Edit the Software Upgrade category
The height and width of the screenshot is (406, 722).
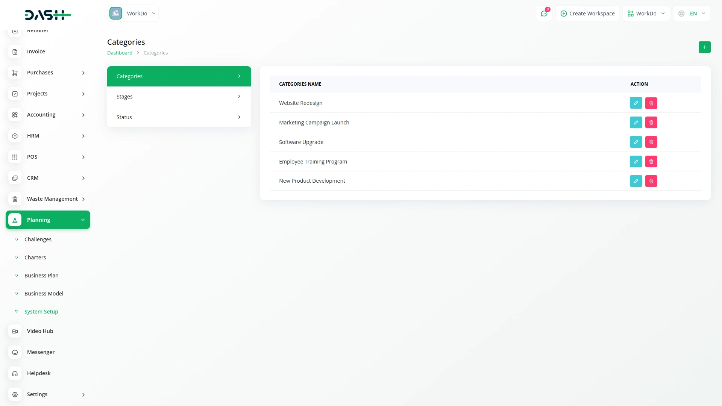pos(636,142)
